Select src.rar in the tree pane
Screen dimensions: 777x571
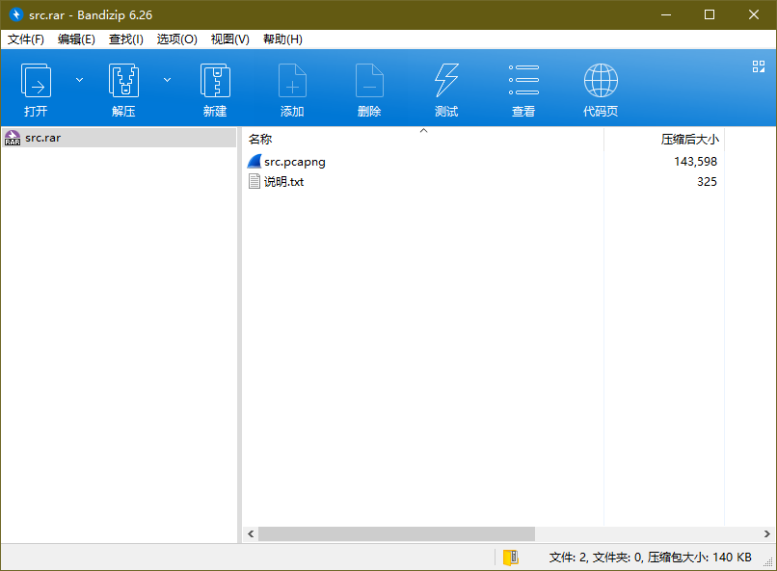pyautogui.click(x=119, y=138)
